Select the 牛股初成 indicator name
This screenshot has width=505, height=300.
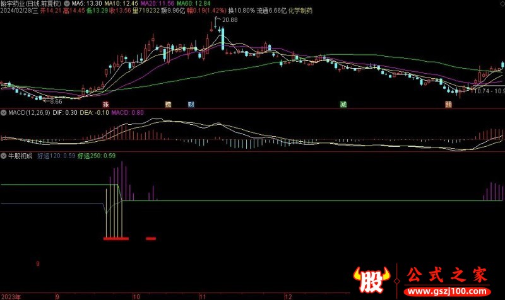click(22, 155)
